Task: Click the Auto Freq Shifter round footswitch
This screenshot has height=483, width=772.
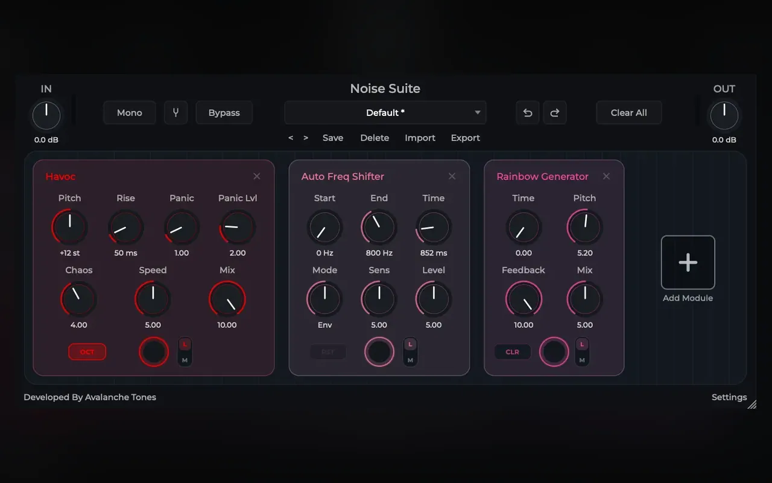Action: [379, 351]
